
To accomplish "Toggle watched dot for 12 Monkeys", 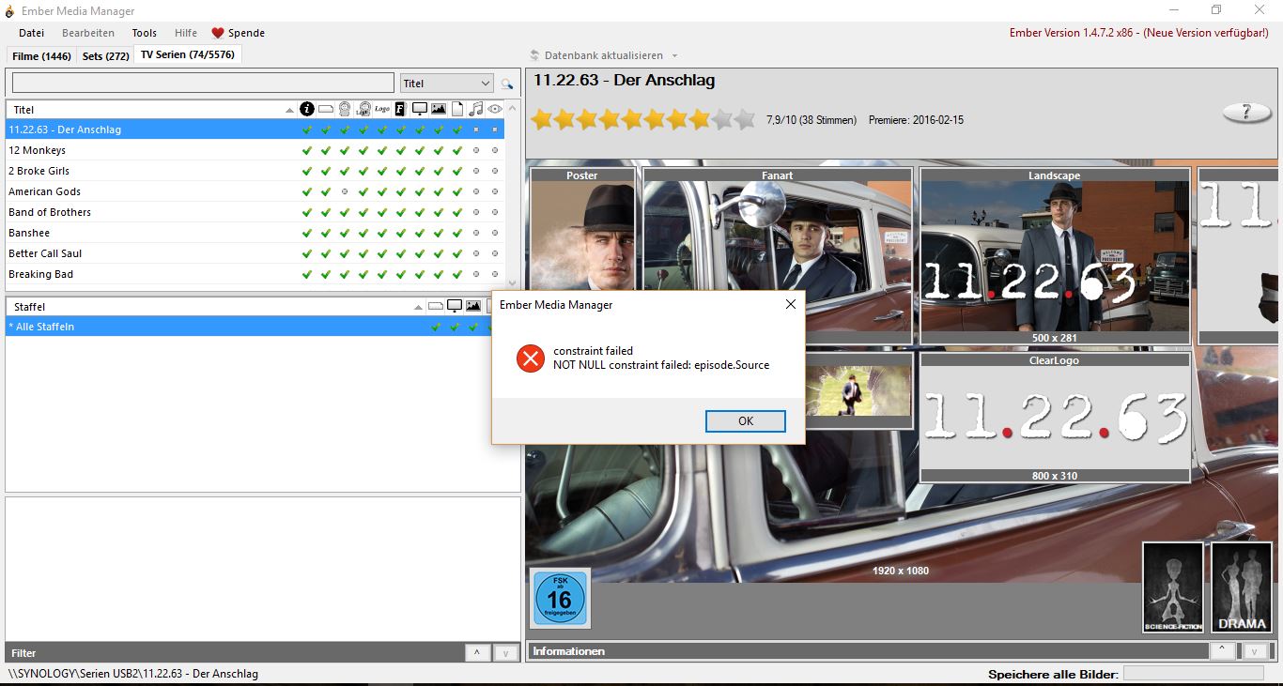I will [495, 150].
